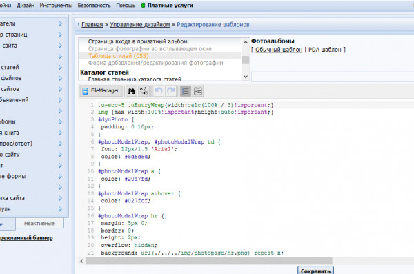Expand the 'ика сайта' sidebar arrow

click(60, 198)
